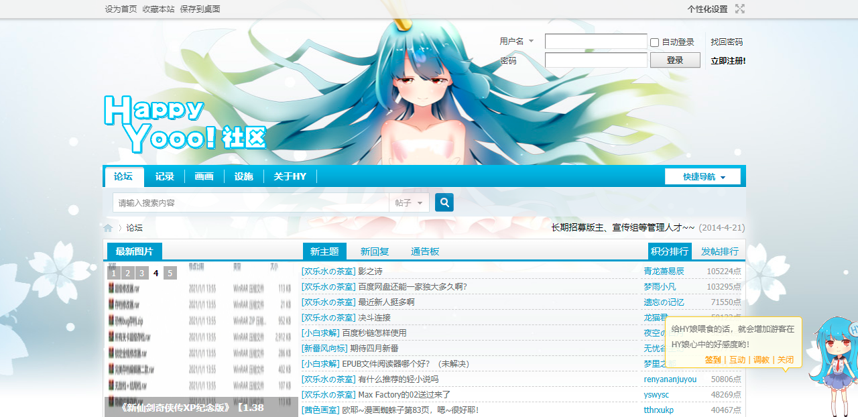This screenshot has width=858, height=417.
Task: Open the 关于HY navigation tab
Action: point(290,176)
